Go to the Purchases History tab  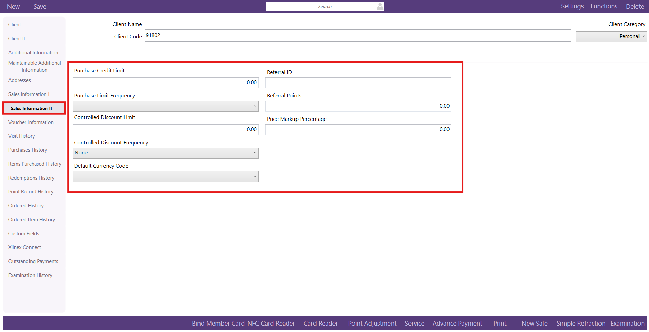tap(28, 150)
